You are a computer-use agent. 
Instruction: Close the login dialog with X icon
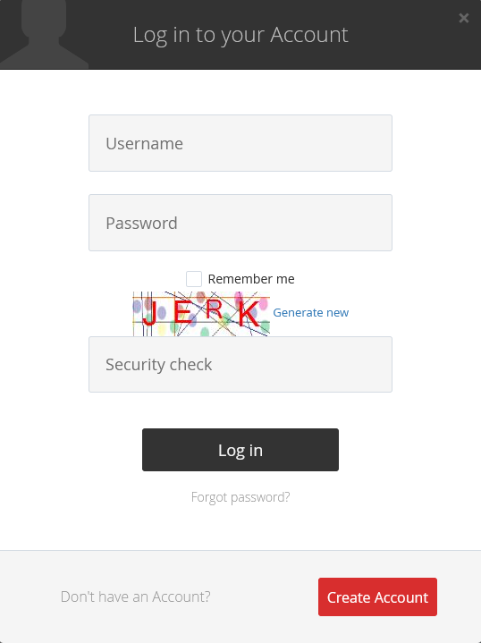(463, 18)
